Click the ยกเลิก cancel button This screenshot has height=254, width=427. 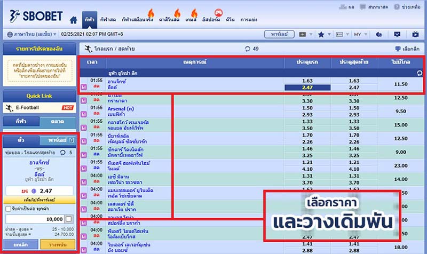(x=21, y=244)
